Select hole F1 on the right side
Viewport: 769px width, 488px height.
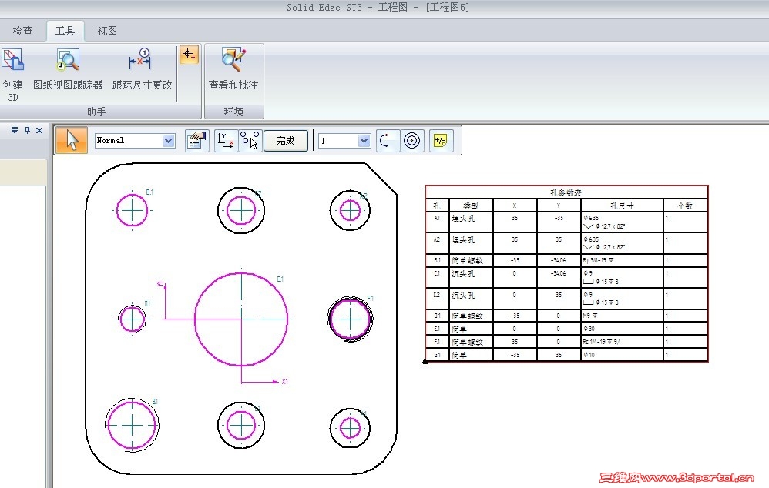[x=350, y=319]
